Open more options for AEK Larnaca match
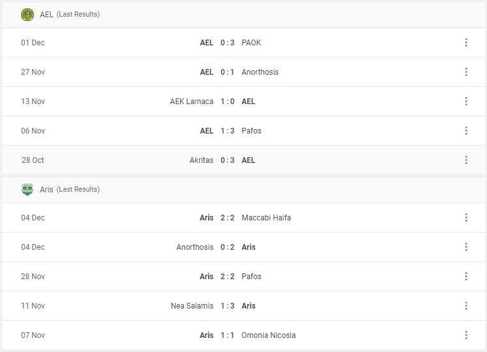The image size is (487, 352). pyautogui.click(x=466, y=102)
